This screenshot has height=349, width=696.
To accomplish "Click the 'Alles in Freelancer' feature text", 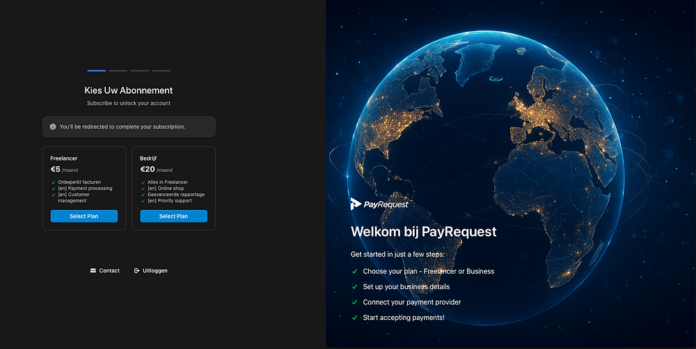I will (168, 182).
